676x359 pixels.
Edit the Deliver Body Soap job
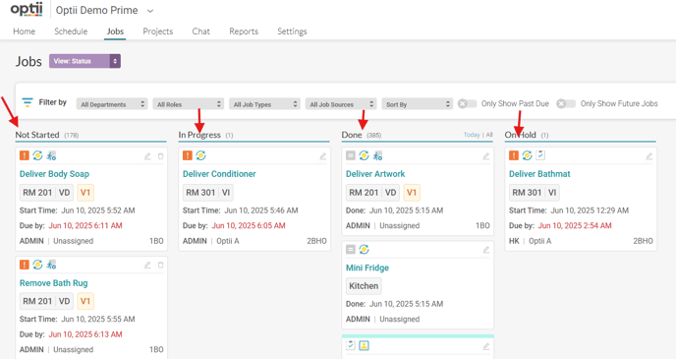pos(147,156)
